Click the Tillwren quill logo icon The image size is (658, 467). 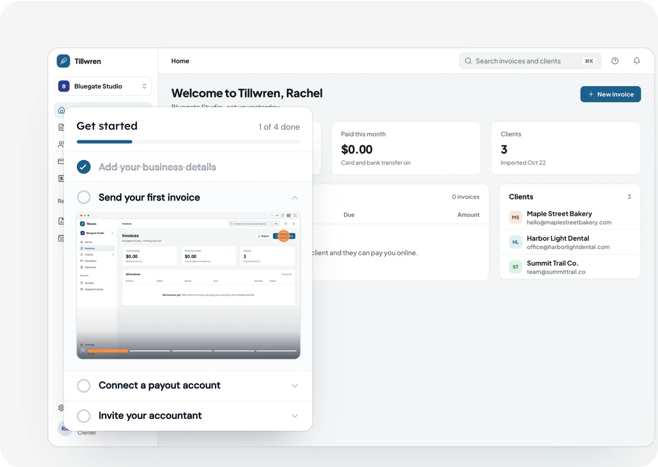pyautogui.click(x=63, y=61)
